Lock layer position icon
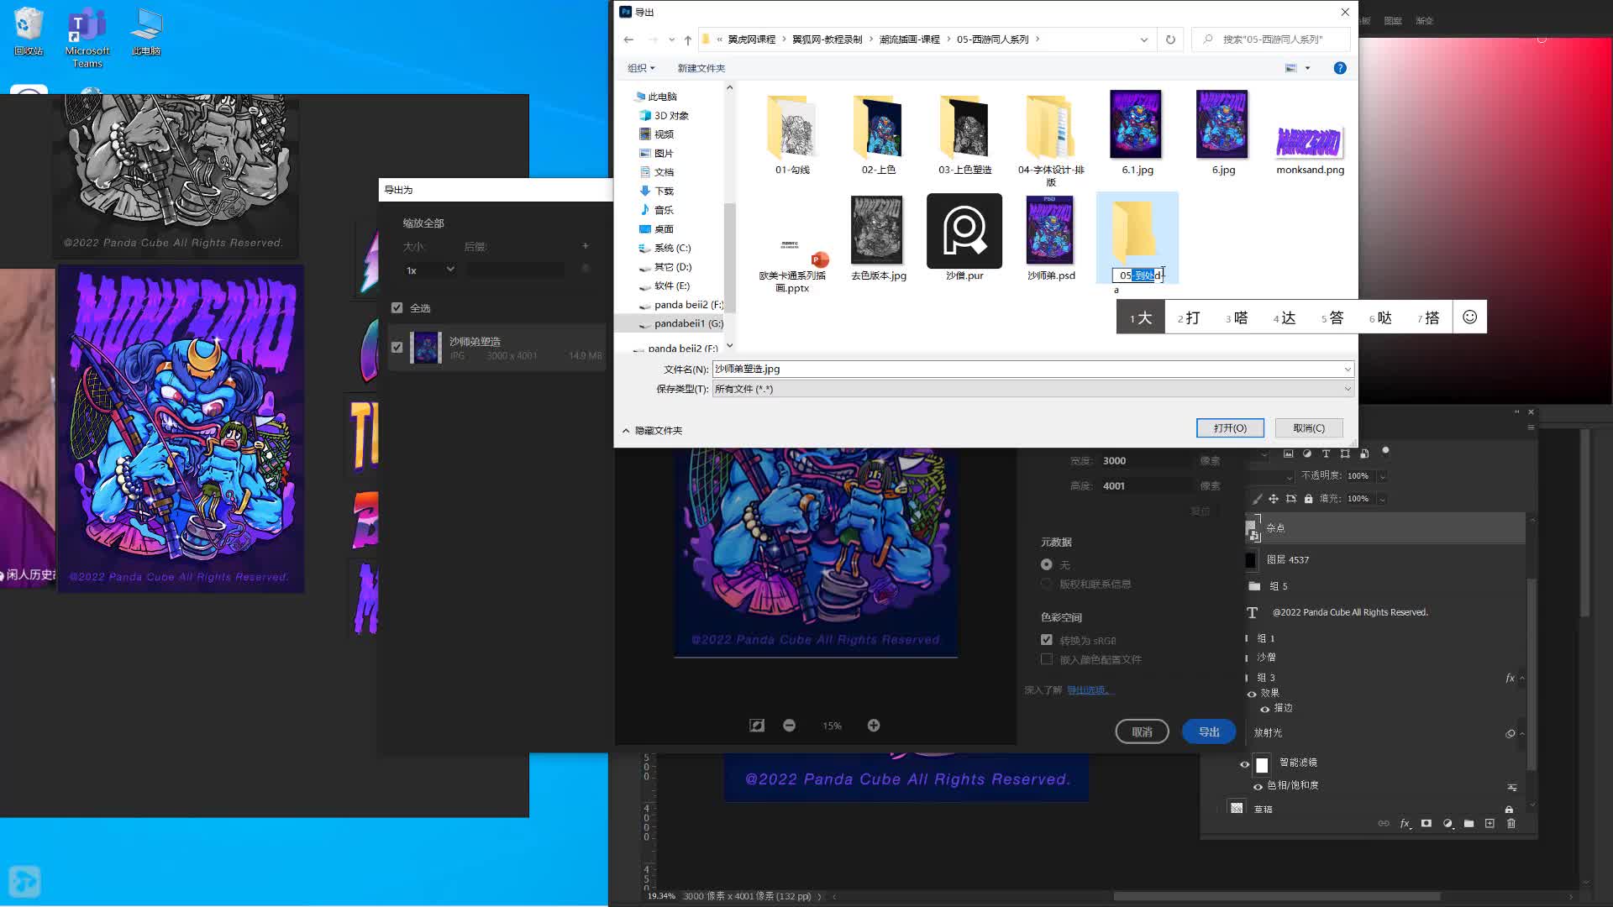Image resolution: width=1613 pixels, height=907 pixels. pos(1274,499)
